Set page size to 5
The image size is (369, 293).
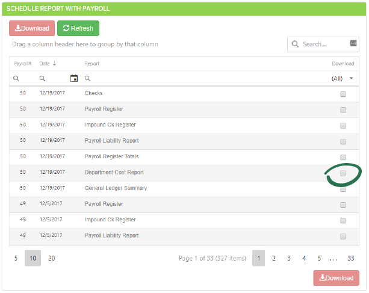point(16,258)
